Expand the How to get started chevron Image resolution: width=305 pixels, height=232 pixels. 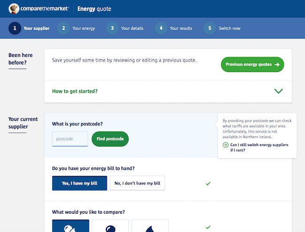[278, 91]
